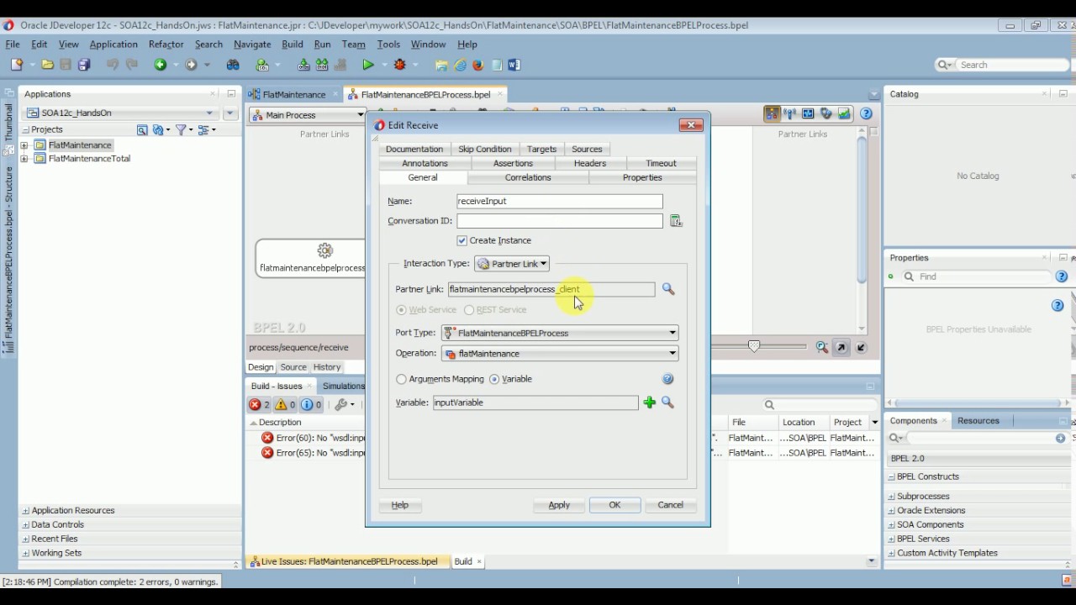Click the Help button in dialog
The width and height of the screenshot is (1076, 605).
tap(400, 505)
